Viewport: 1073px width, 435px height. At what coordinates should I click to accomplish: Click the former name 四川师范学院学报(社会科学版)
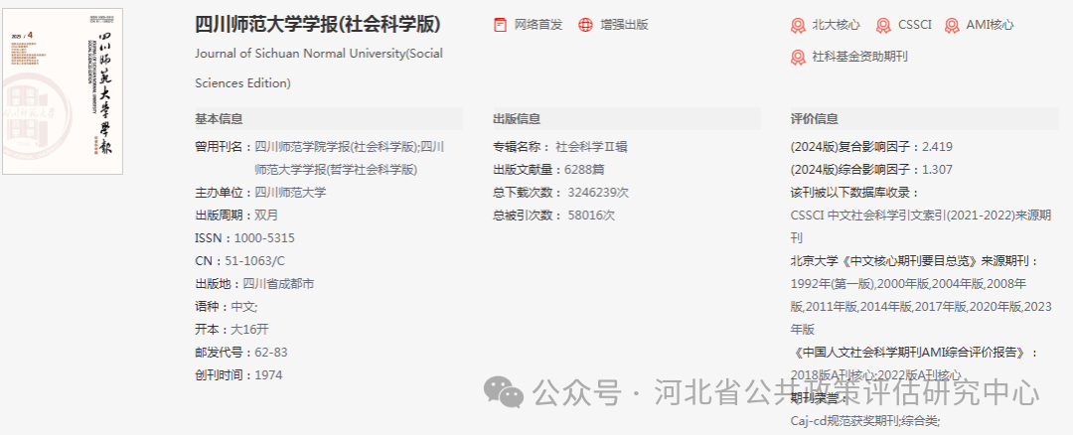(x=336, y=146)
